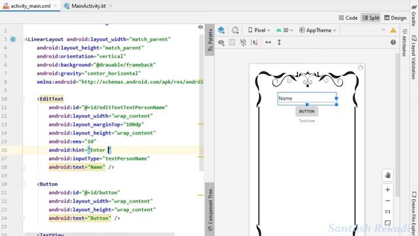Open the Attributes side panel
This screenshot has height=236, width=419.
(405, 43)
